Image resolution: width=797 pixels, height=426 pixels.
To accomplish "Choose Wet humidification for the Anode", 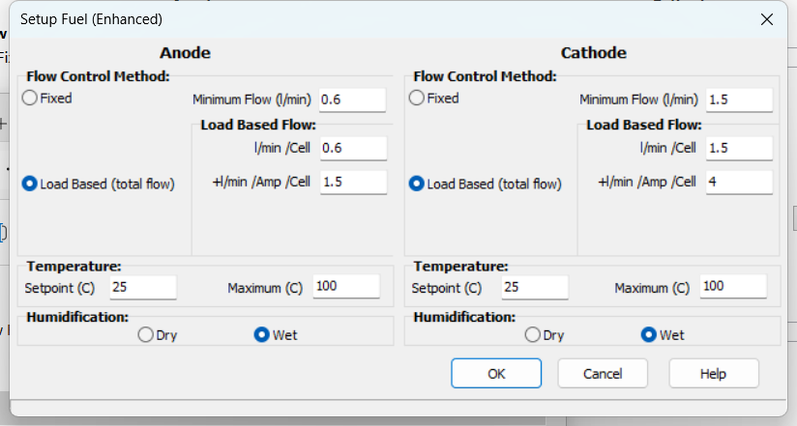I will (261, 335).
